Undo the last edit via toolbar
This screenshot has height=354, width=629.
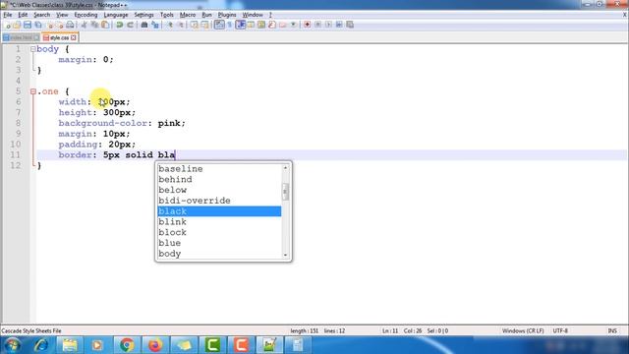click(x=120, y=25)
